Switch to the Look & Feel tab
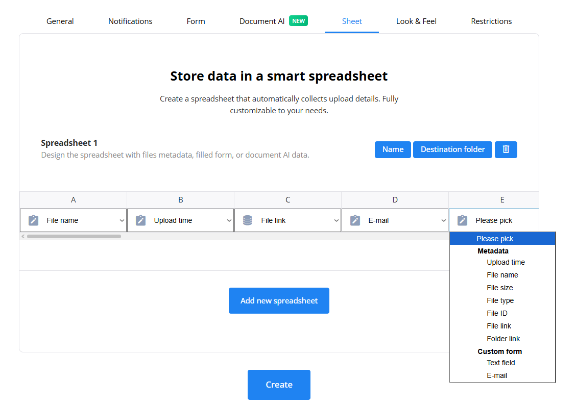 (x=416, y=21)
